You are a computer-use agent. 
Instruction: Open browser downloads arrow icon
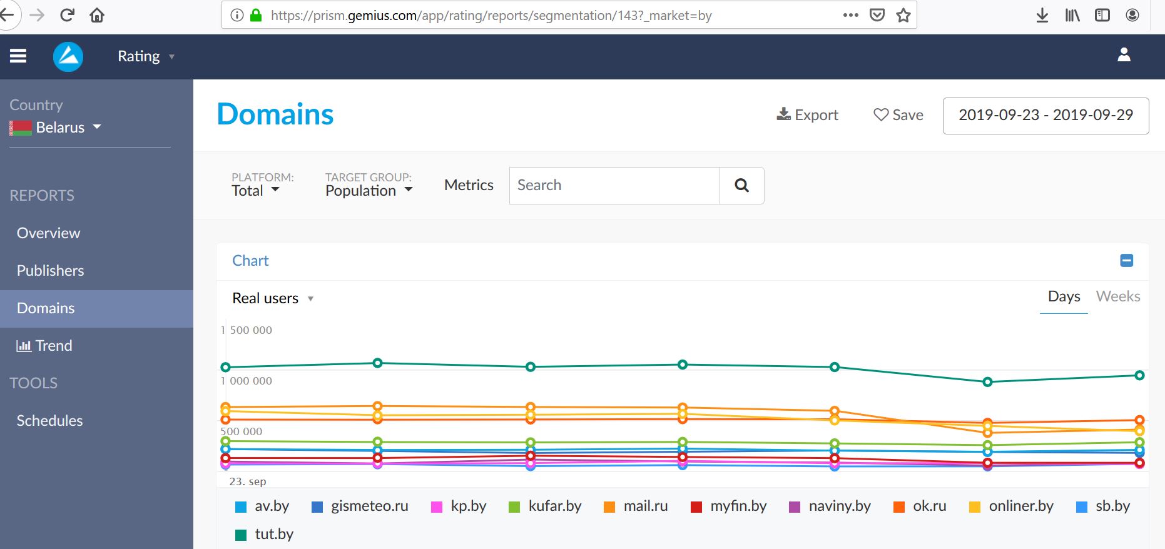1042,16
